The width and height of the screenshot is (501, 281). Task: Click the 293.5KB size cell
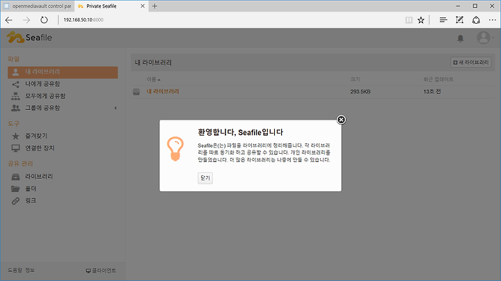point(360,92)
